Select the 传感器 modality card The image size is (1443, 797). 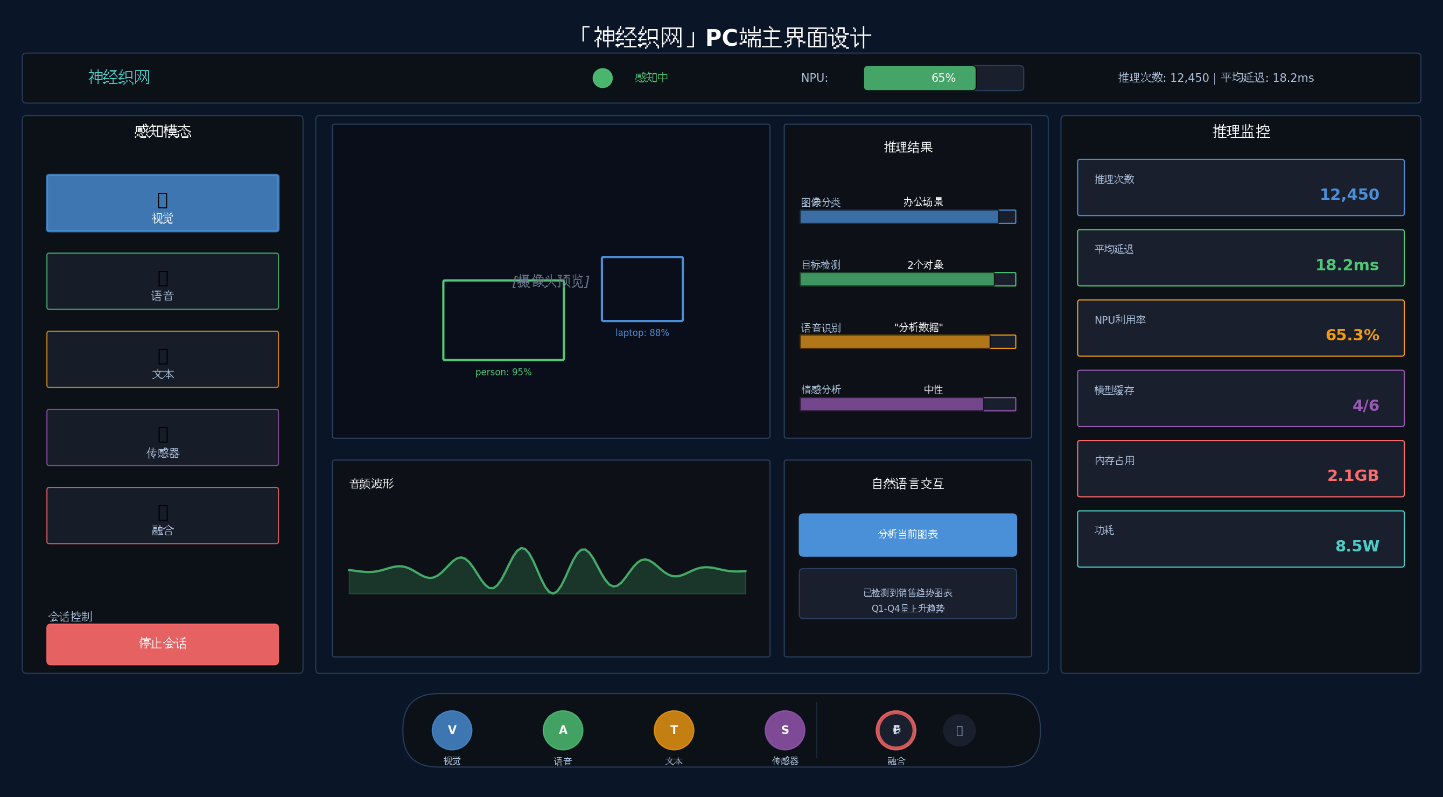163,437
